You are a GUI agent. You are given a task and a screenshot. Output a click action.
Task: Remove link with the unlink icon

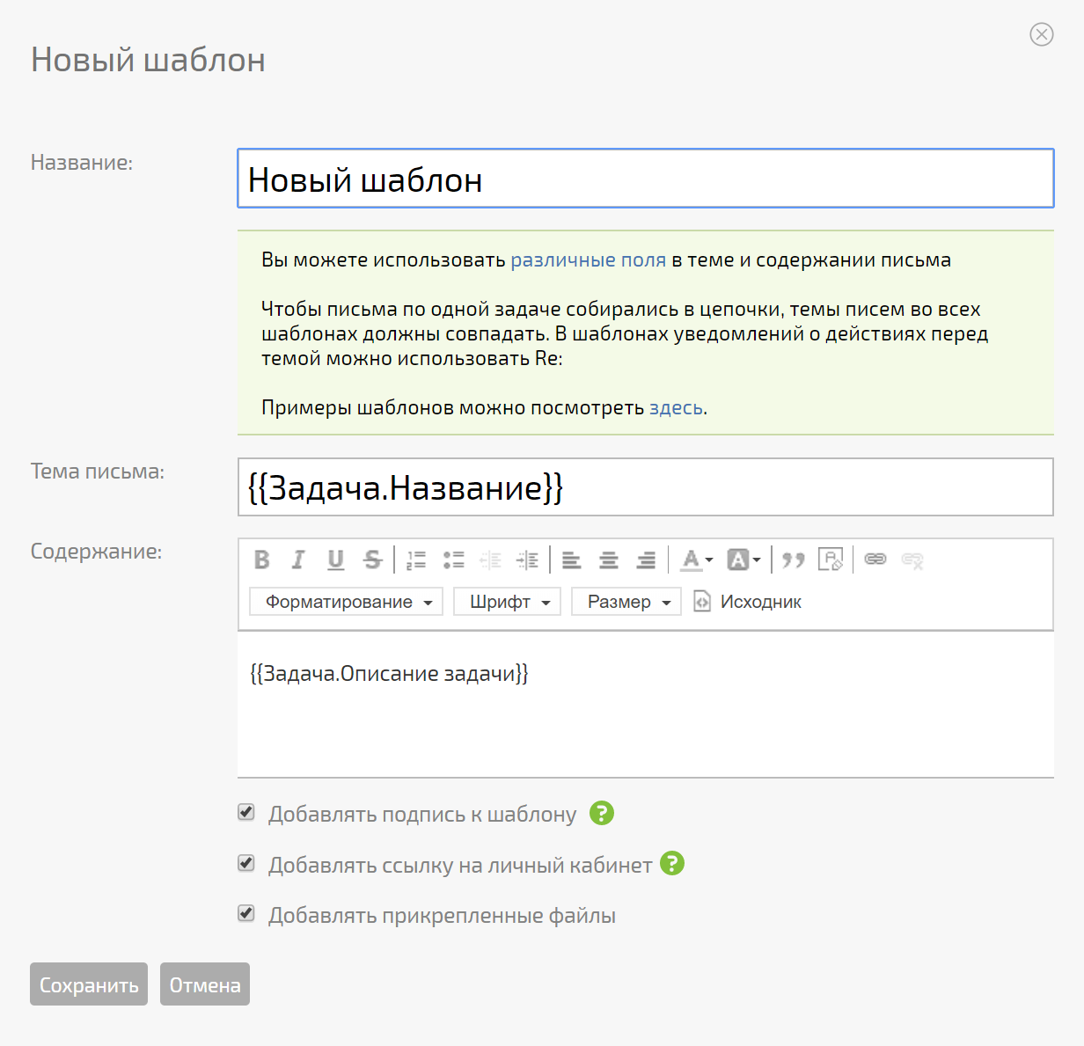(x=912, y=560)
